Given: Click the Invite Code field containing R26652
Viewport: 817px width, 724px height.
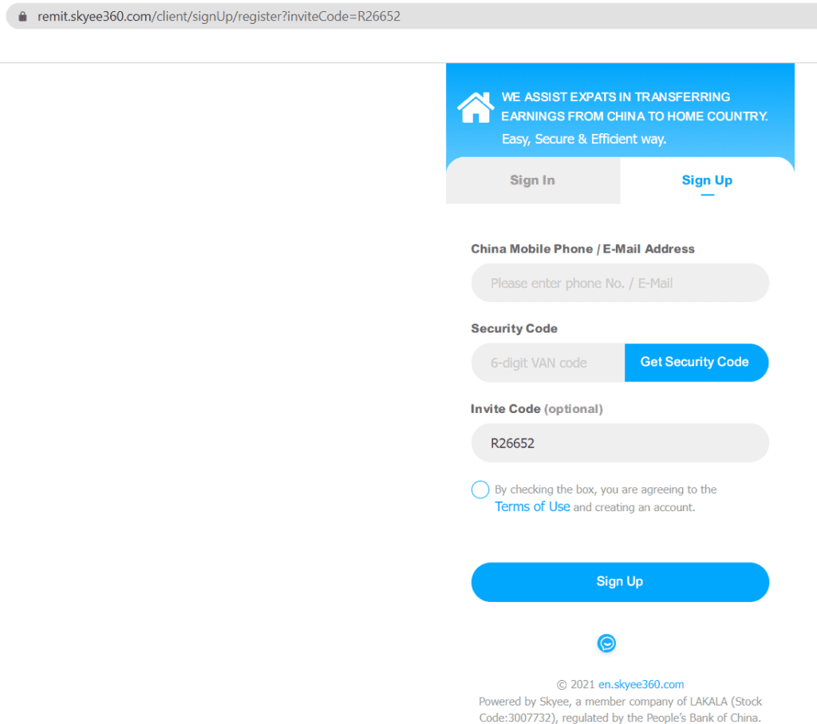Looking at the screenshot, I should (x=620, y=443).
